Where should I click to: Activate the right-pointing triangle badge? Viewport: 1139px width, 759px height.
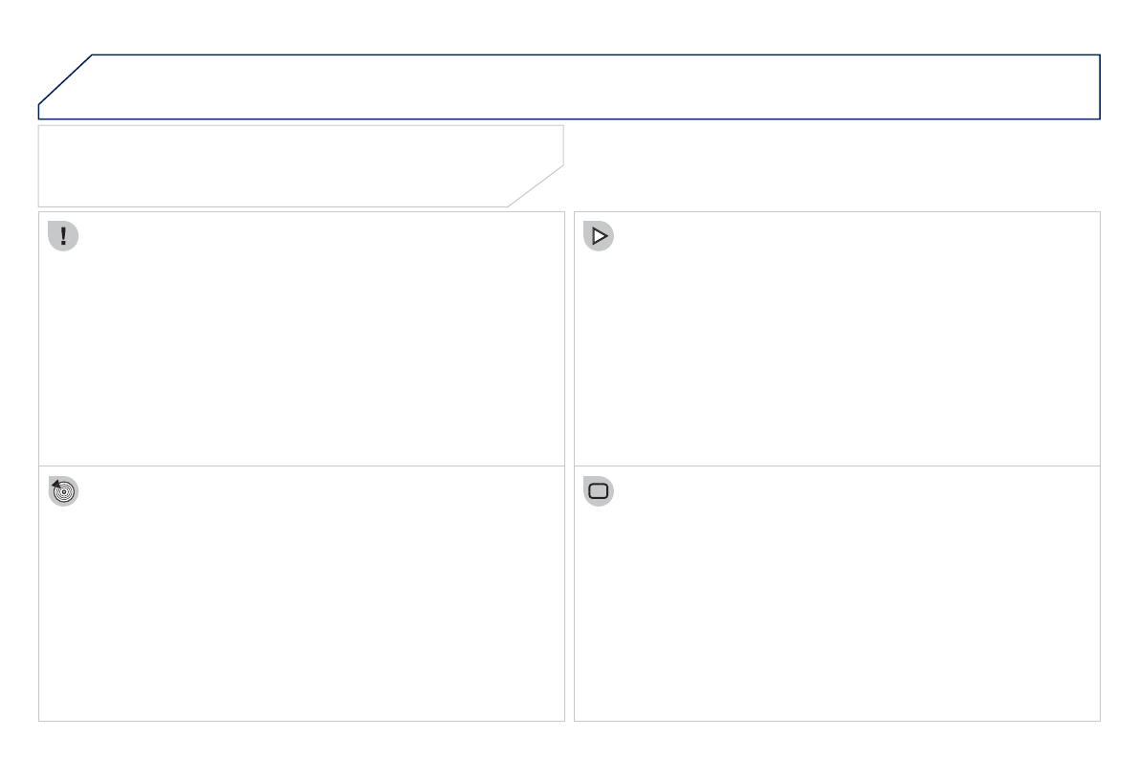click(x=599, y=238)
